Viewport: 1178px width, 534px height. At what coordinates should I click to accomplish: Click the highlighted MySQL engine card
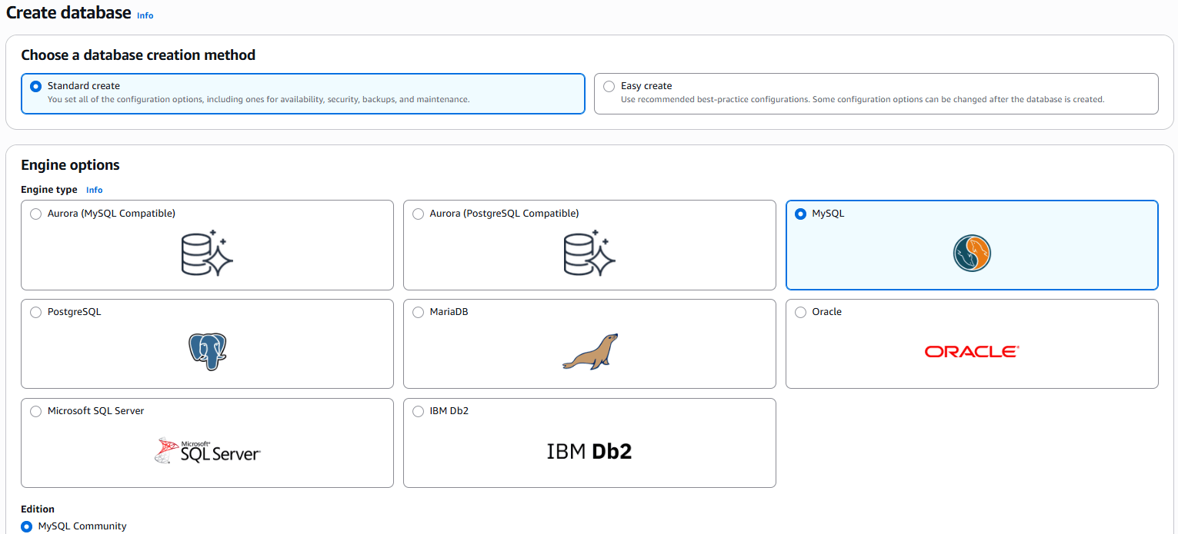972,244
